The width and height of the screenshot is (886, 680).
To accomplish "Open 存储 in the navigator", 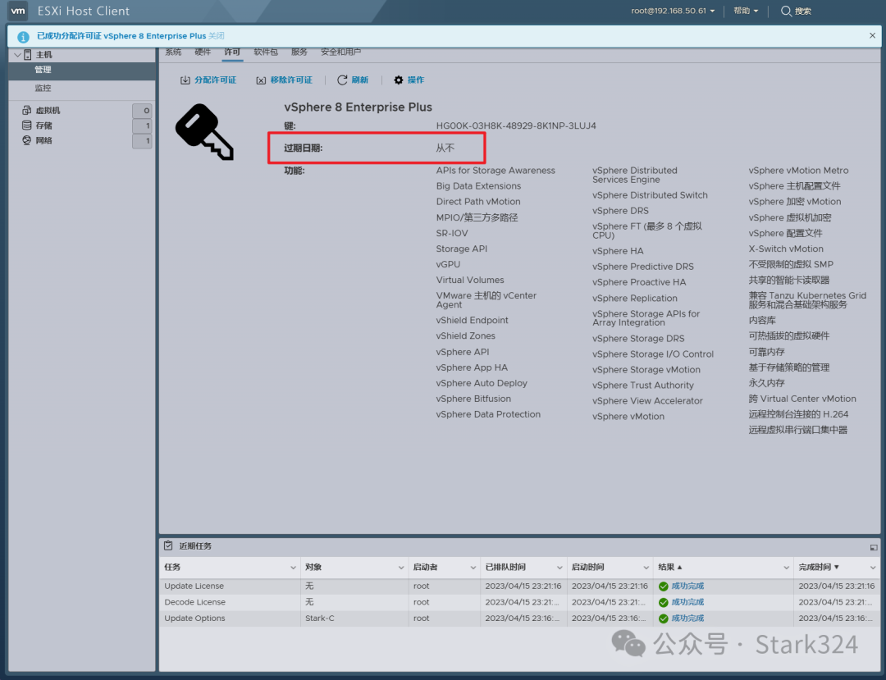I will (43, 126).
